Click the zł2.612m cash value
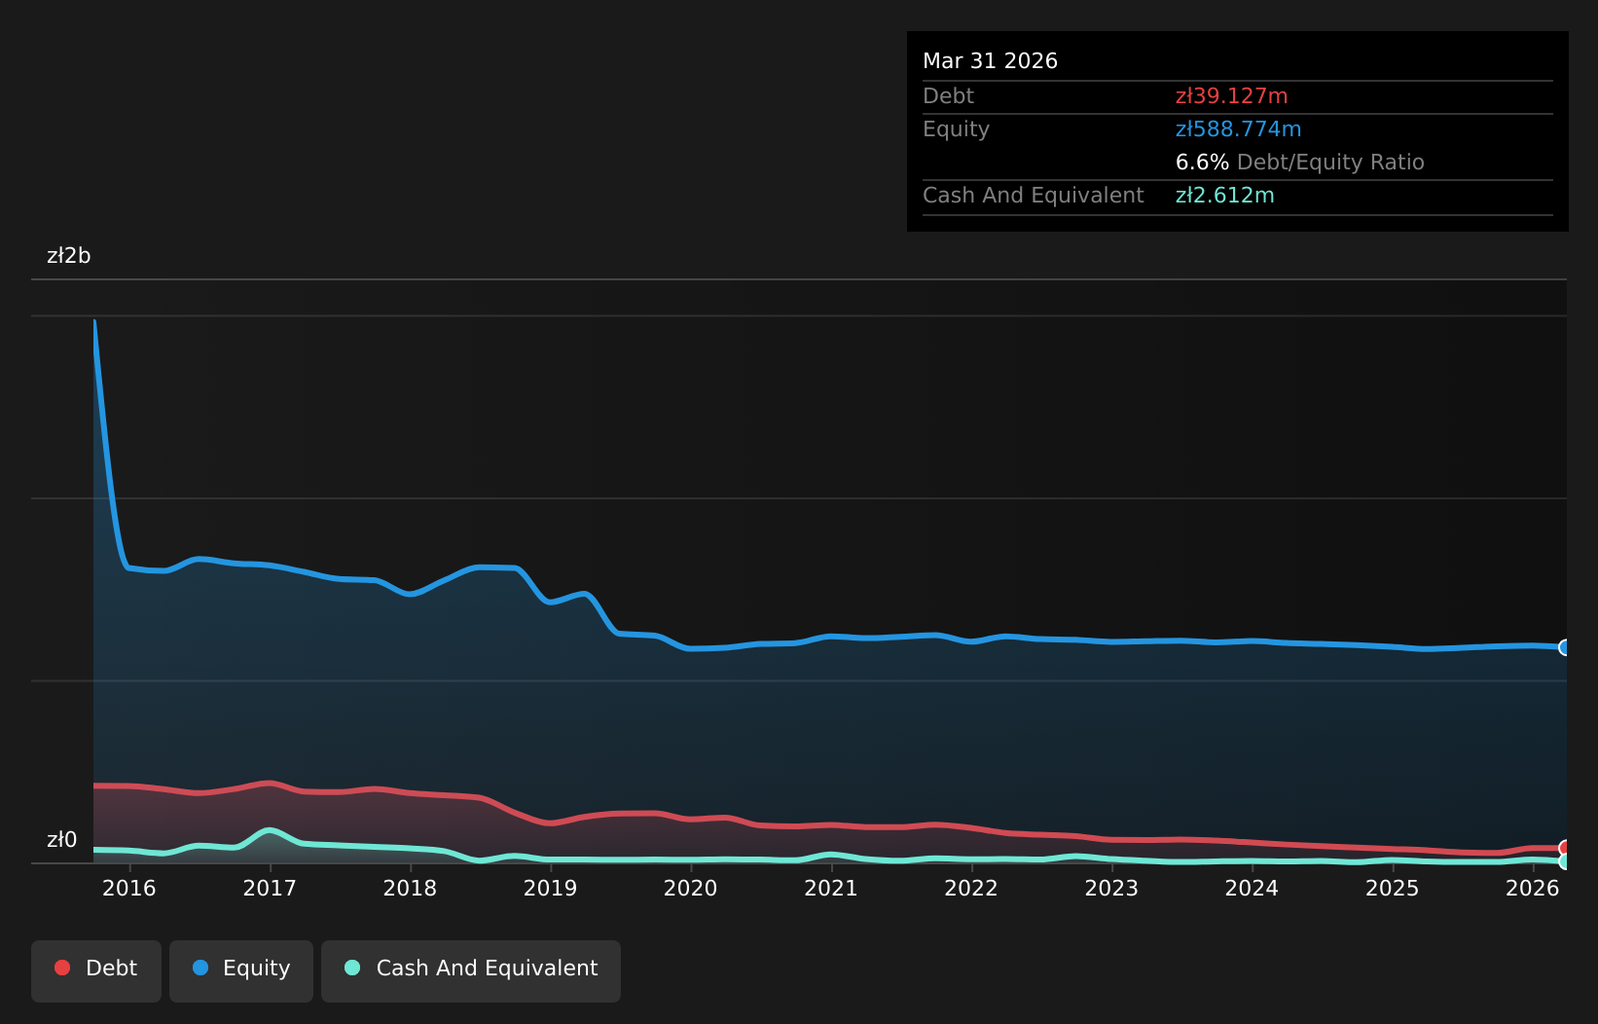Image resolution: width=1598 pixels, height=1024 pixels. point(1224,196)
